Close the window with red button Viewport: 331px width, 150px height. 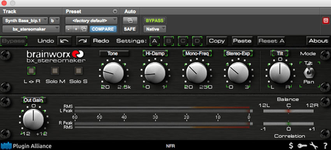coord(4,3)
